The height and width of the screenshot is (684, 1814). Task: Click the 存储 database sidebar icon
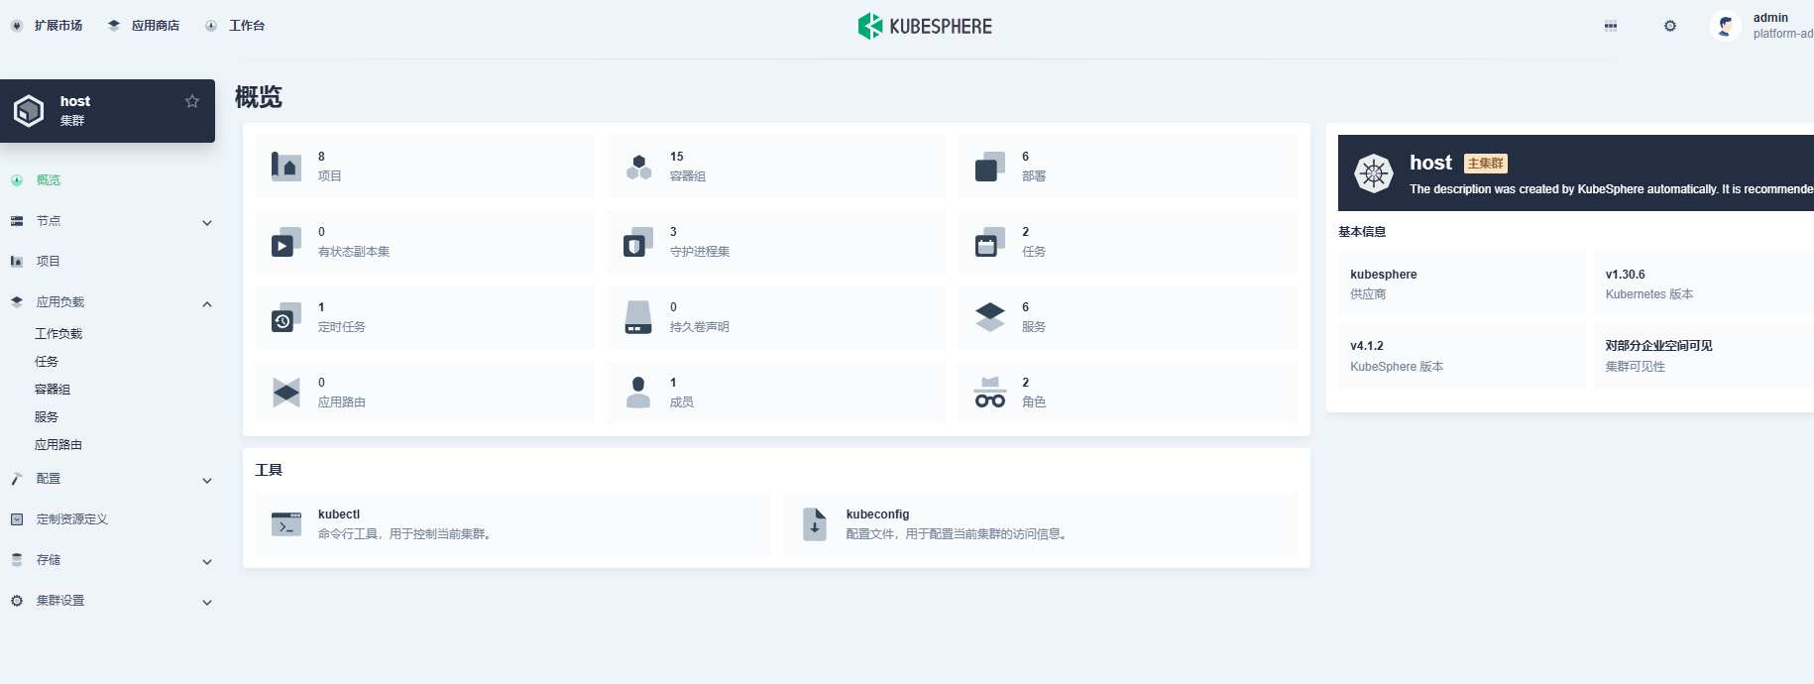(17, 560)
